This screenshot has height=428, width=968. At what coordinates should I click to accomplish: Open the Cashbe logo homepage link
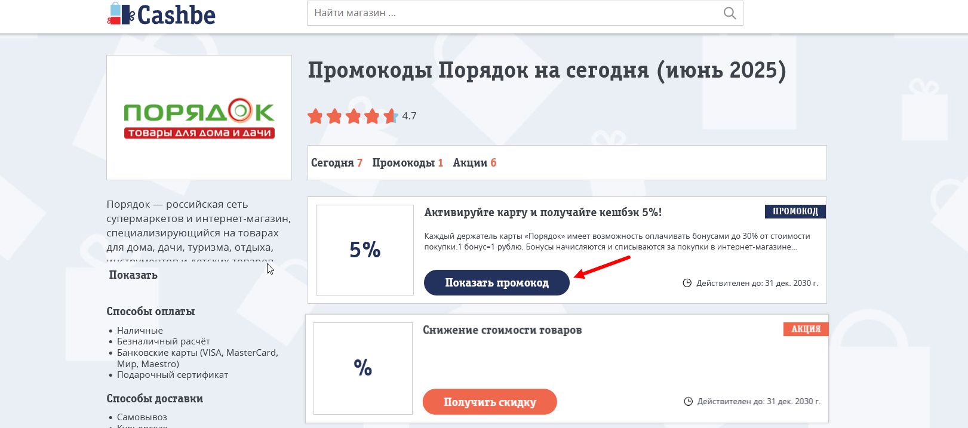(161, 14)
